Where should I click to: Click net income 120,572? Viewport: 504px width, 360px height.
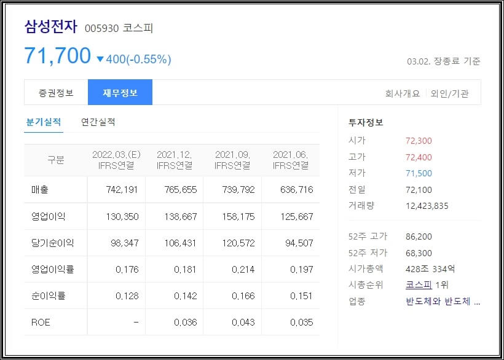point(238,243)
